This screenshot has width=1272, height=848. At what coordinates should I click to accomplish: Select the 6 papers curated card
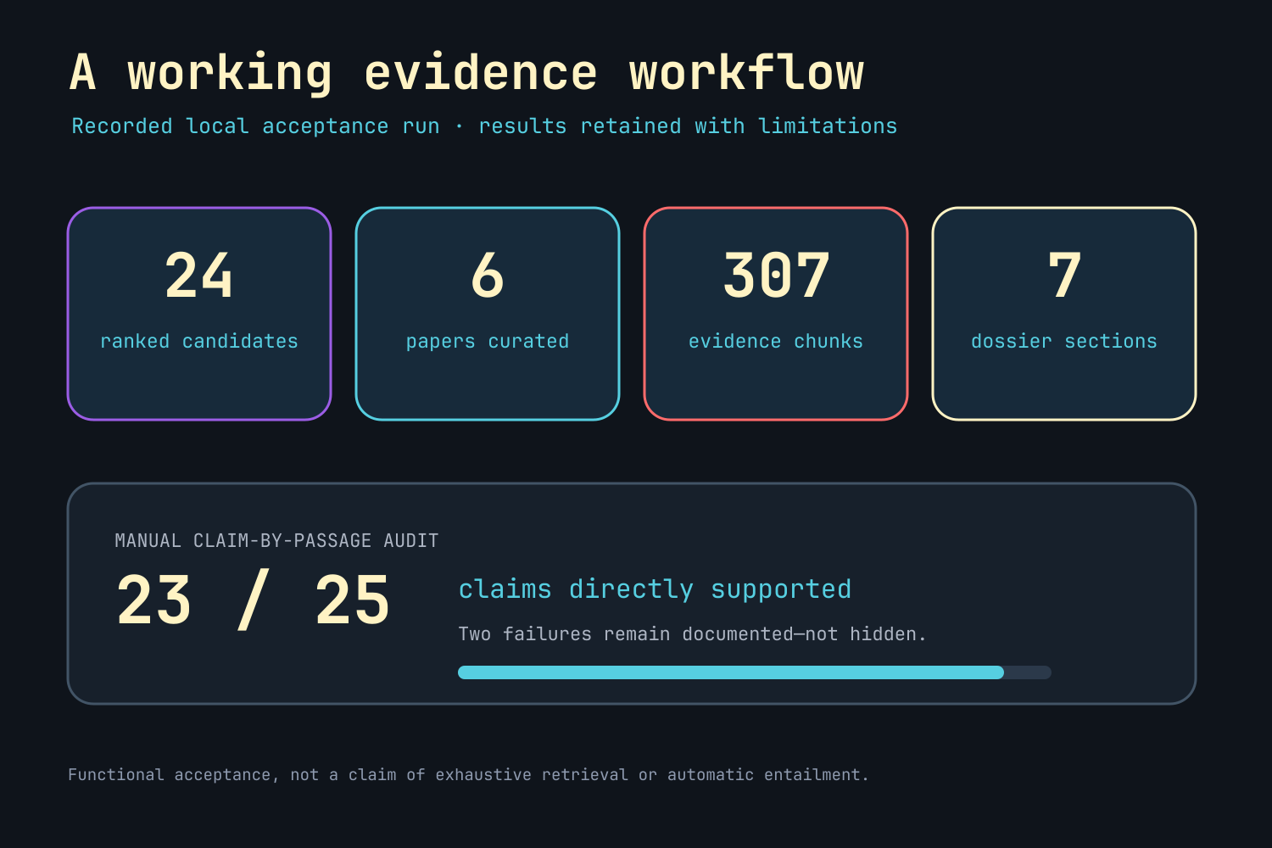coord(488,314)
